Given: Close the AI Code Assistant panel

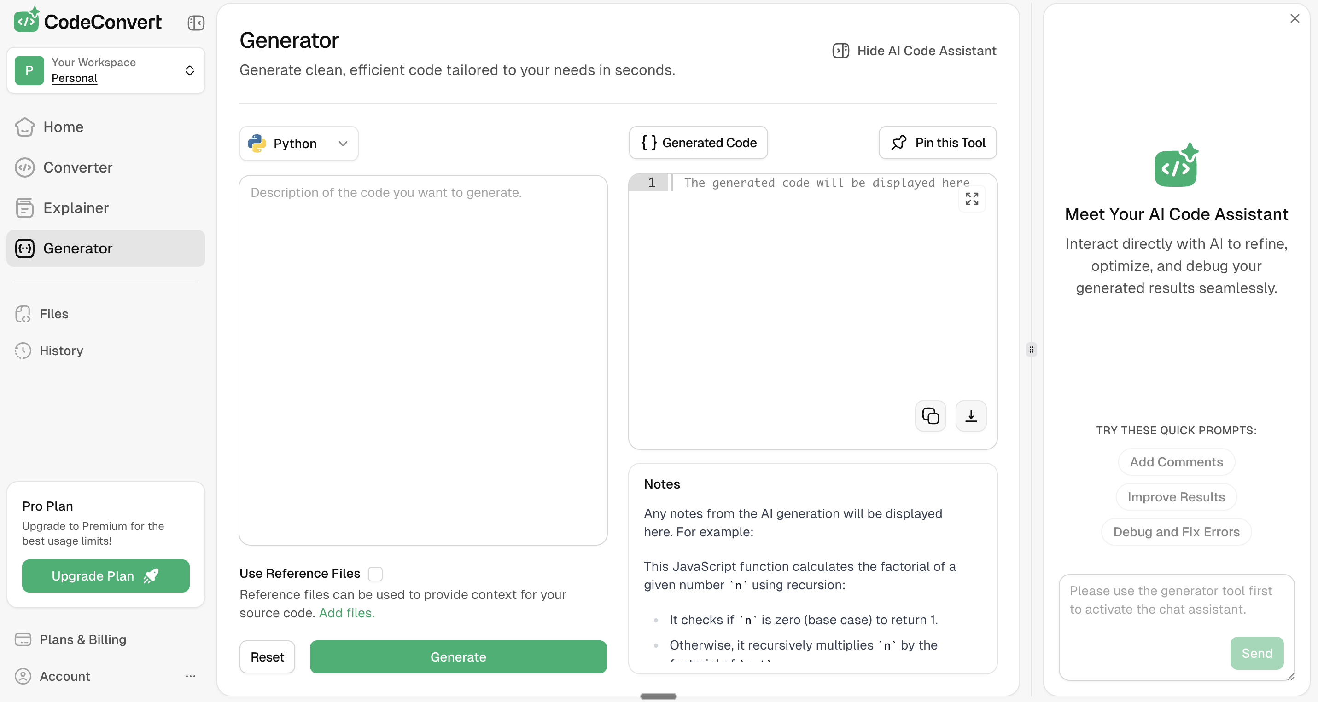Looking at the screenshot, I should click(1295, 18).
